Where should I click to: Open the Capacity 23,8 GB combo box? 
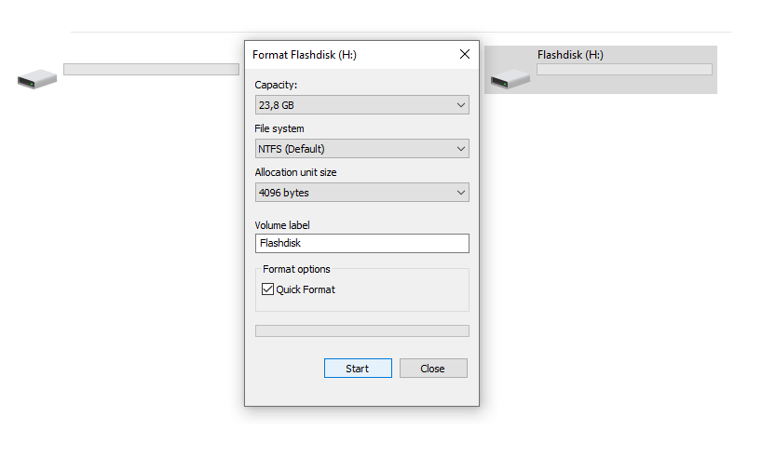pyautogui.click(x=362, y=105)
